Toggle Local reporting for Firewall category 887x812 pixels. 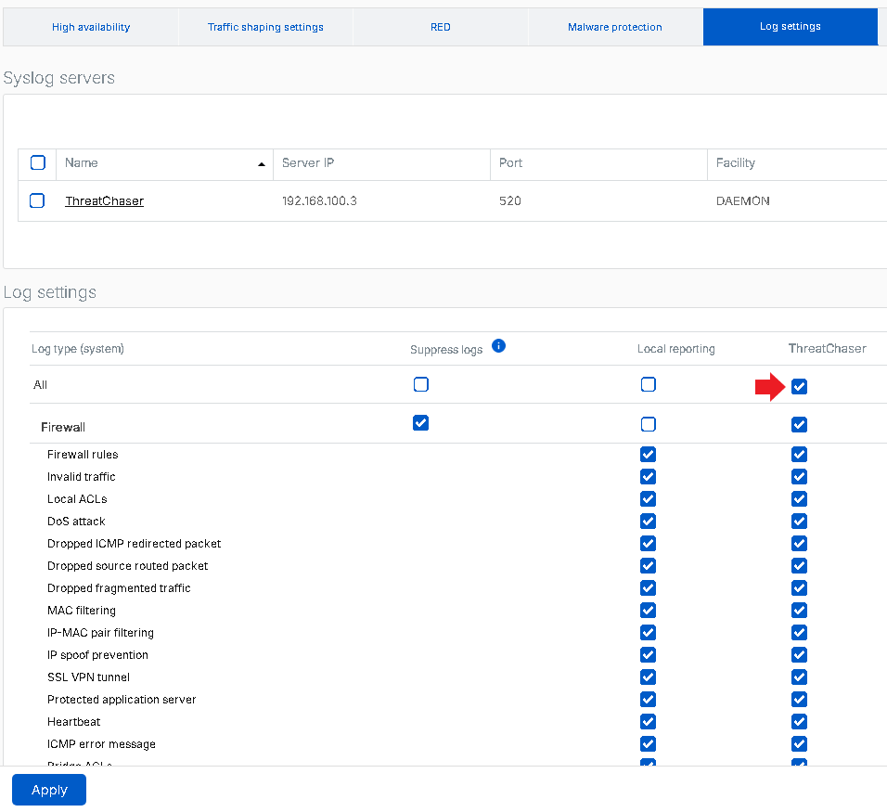point(649,424)
